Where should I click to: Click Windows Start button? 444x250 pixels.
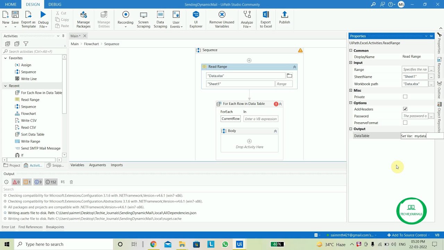[7, 244]
